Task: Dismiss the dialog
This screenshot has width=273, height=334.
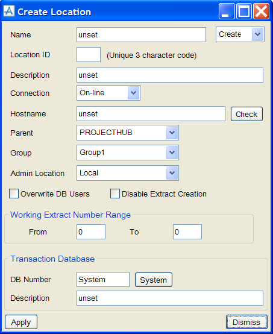Action: pos(246,322)
